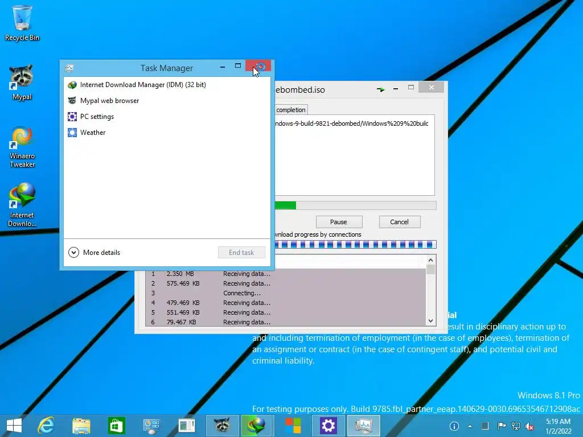Launch Internet Explorer from the taskbar

(46, 426)
